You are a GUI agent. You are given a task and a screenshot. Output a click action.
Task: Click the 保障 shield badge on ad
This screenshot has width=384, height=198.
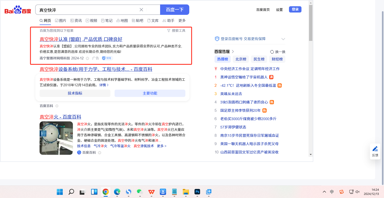pyautogui.click(x=107, y=58)
